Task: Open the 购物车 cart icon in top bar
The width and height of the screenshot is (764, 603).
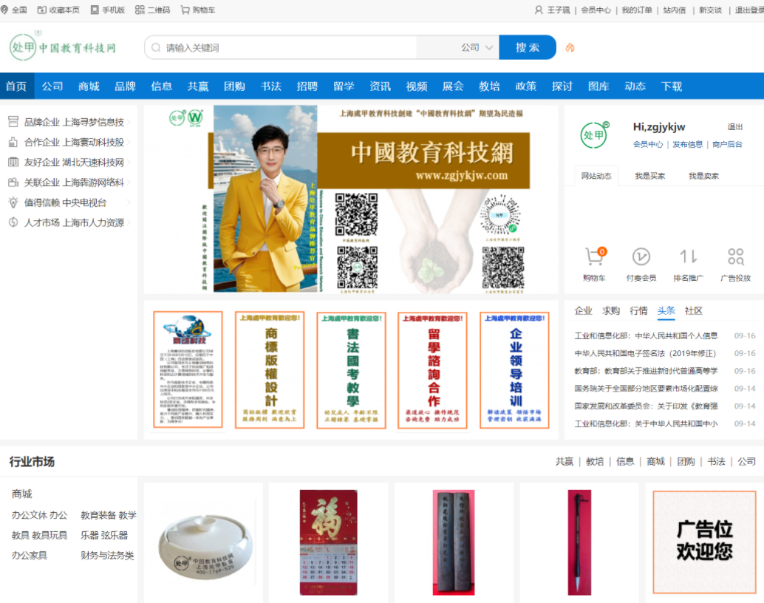Action: click(x=185, y=10)
